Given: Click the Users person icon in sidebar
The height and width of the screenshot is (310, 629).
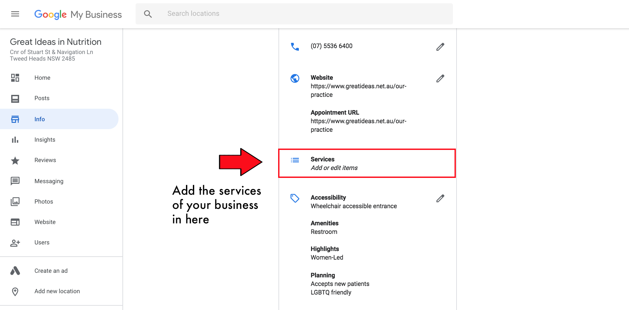Looking at the screenshot, I should (x=15, y=243).
